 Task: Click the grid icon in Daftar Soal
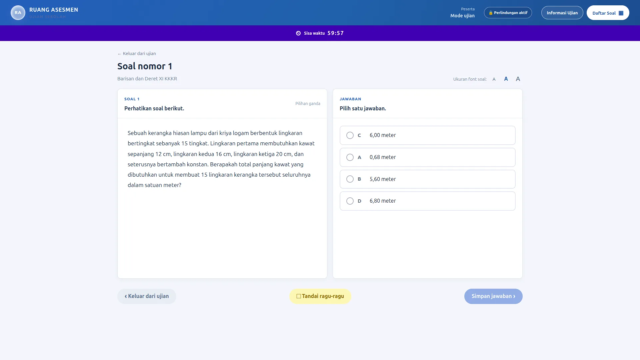click(621, 13)
